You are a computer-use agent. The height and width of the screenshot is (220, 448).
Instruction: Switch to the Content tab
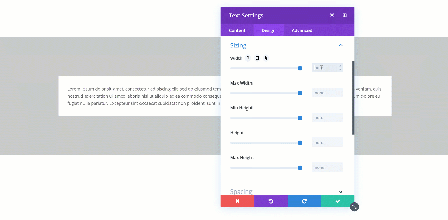tap(237, 30)
